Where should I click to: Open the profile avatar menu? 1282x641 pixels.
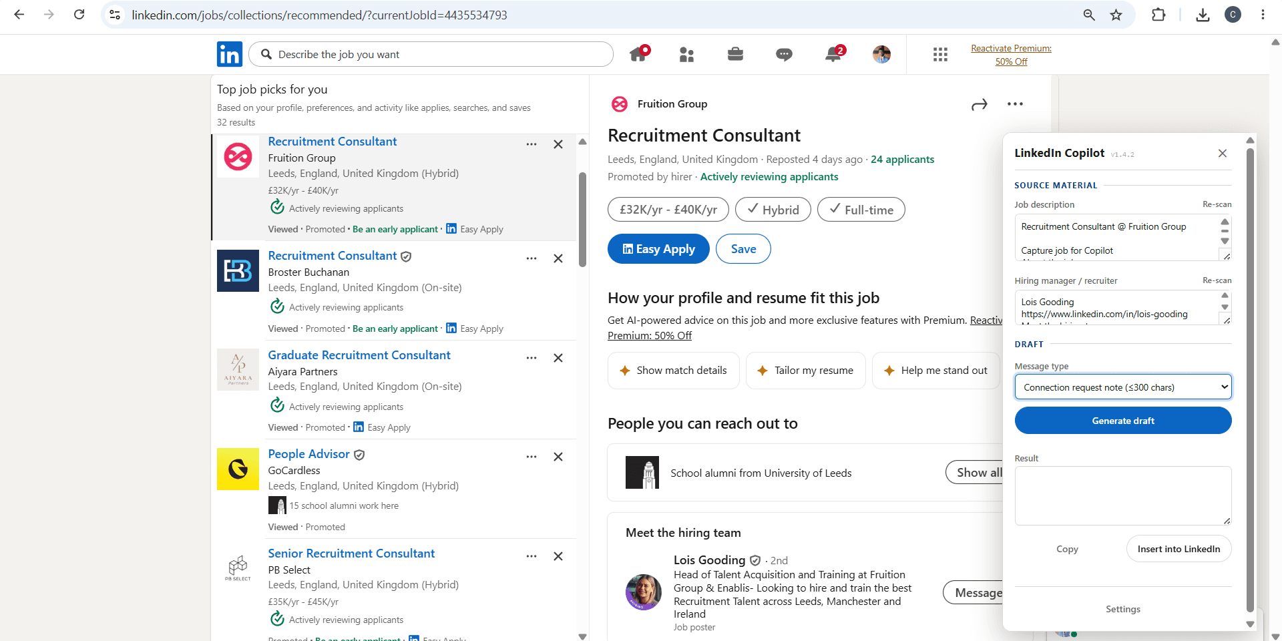point(881,54)
